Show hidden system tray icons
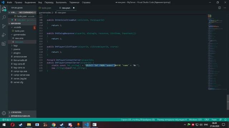Image resolution: width=229 pixels, height=128 pixels. (x=185, y=125)
